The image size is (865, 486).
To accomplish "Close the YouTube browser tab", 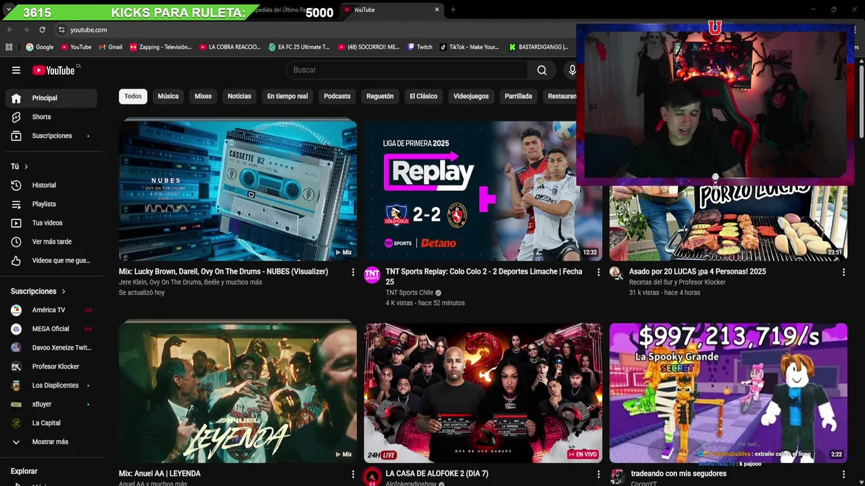I will (x=437, y=9).
